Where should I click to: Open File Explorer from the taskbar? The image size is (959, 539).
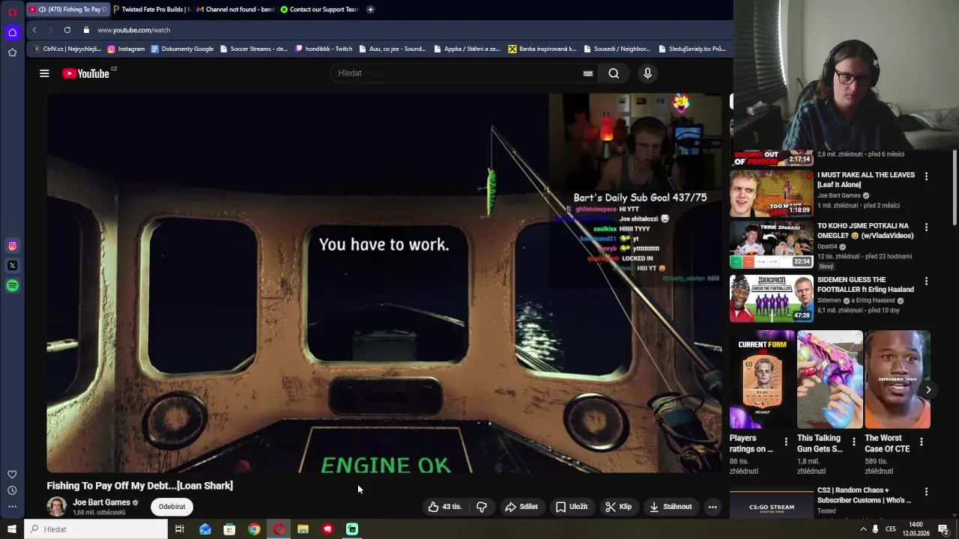[303, 529]
